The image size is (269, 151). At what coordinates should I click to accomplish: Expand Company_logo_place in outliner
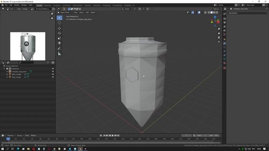pyautogui.click(x=7, y=72)
